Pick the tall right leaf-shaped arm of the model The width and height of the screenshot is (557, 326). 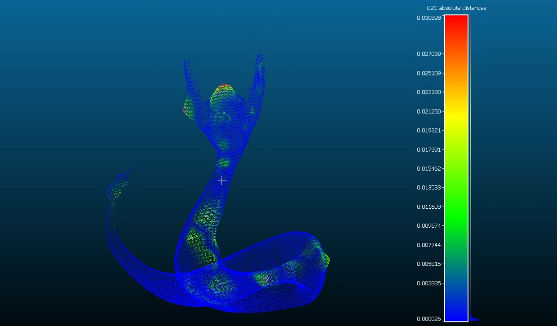click(258, 79)
